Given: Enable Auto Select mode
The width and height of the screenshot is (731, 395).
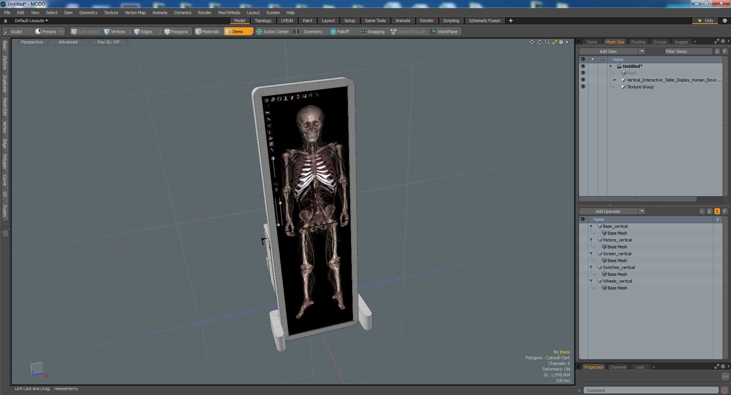Looking at the screenshot, I should point(85,32).
